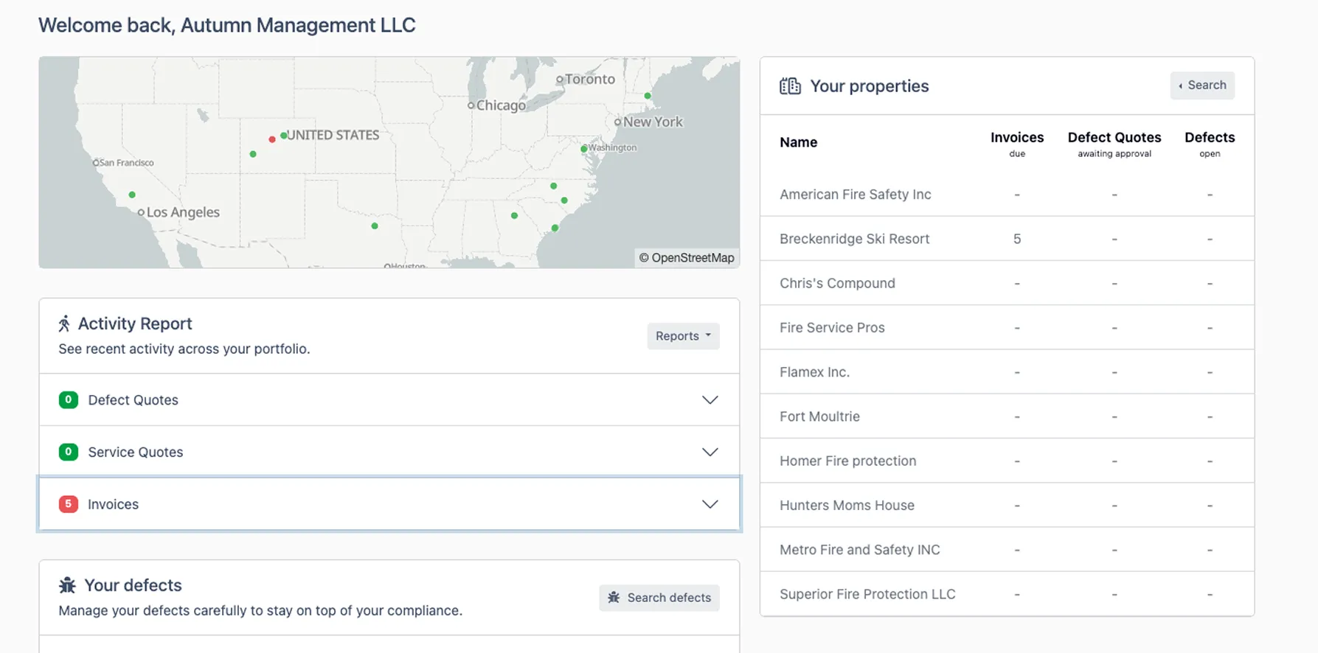Click the Your properties building icon
This screenshot has height=653, width=1318.
[790, 86]
